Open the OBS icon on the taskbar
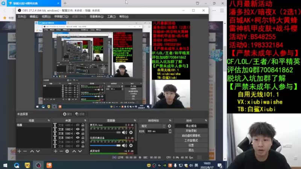Image resolution: width=301 pixels, height=169 pixels. coord(38,165)
